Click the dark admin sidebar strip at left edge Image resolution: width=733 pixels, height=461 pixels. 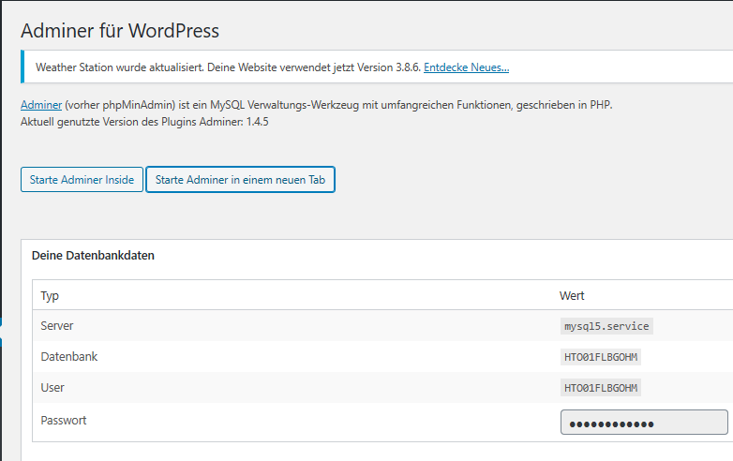(1, 230)
